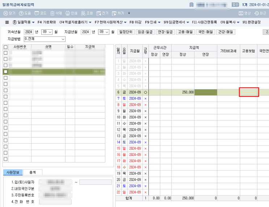269x207 pixels.
Task: Check the checkbox of the highlighted green employee row
Action: pyautogui.click(x=5, y=72)
